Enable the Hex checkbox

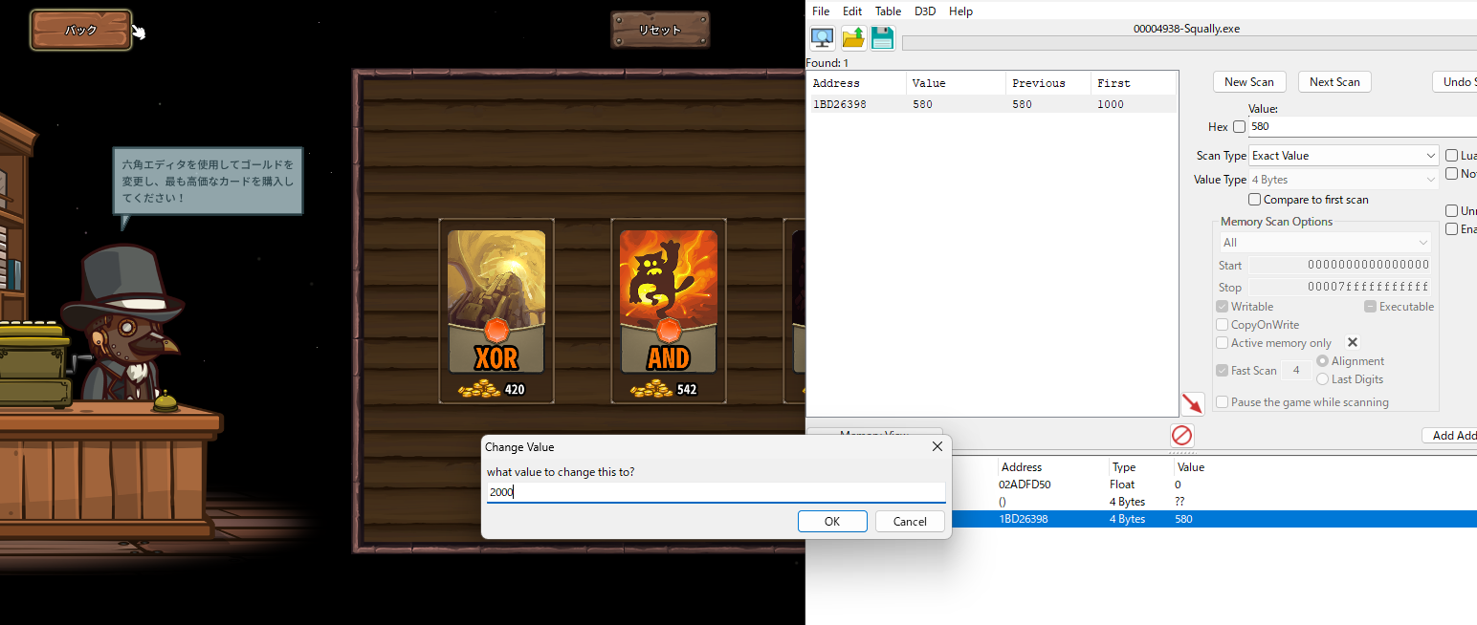tap(1239, 127)
